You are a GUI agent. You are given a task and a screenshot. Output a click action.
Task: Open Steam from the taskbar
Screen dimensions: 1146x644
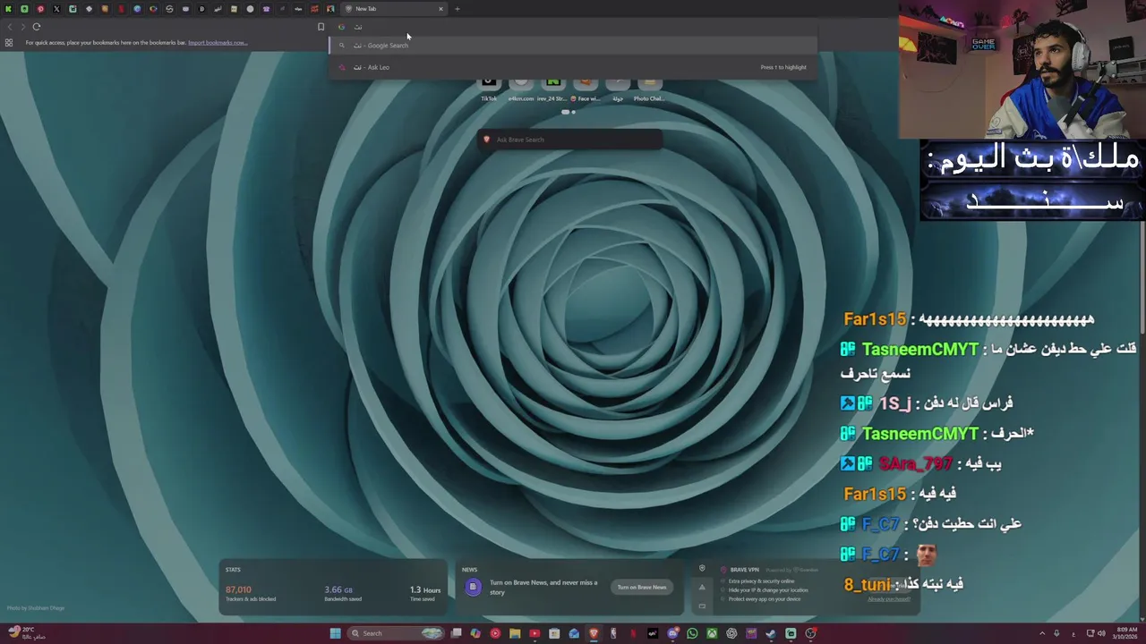coord(771,633)
